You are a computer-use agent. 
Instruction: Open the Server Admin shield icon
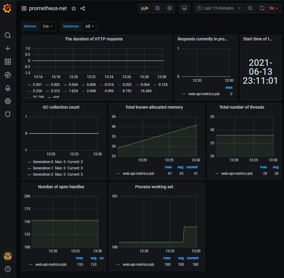click(7, 114)
